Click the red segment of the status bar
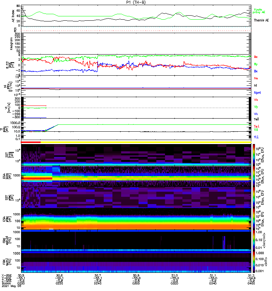Screen dimensions: 272x291 click(x=30, y=142)
